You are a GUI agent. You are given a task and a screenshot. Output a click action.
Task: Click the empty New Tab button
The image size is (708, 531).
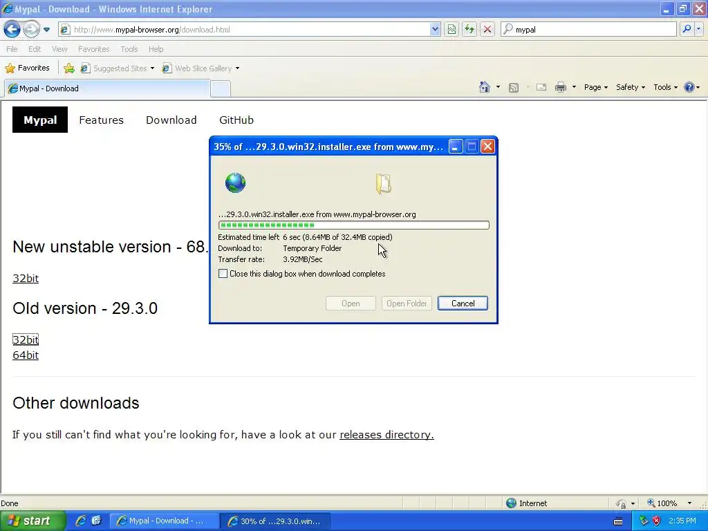click(x=221, y=89)
